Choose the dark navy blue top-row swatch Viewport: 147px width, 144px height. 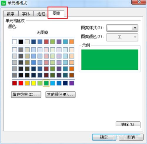[x=34, y=42]
